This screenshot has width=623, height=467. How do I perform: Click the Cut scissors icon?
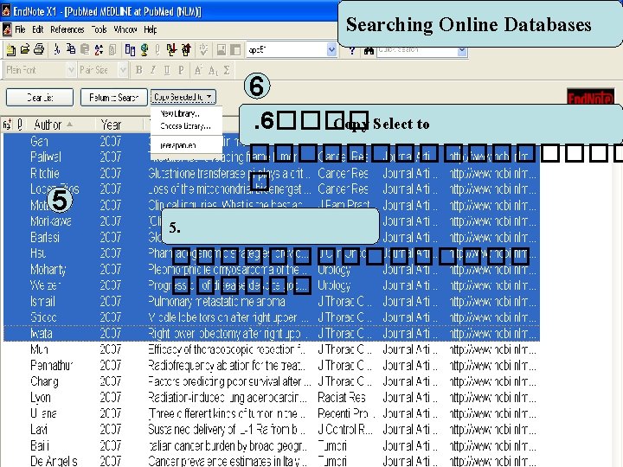click(x=57, y=49)
